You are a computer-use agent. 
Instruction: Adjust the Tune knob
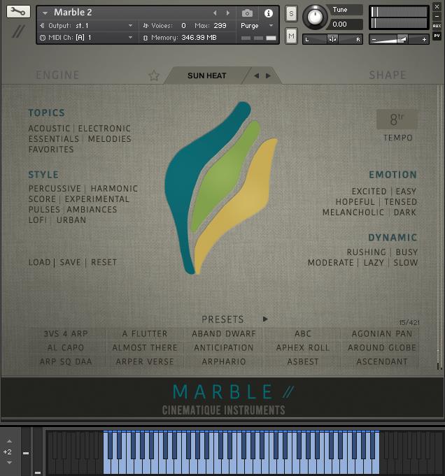[x=315, y=16]
